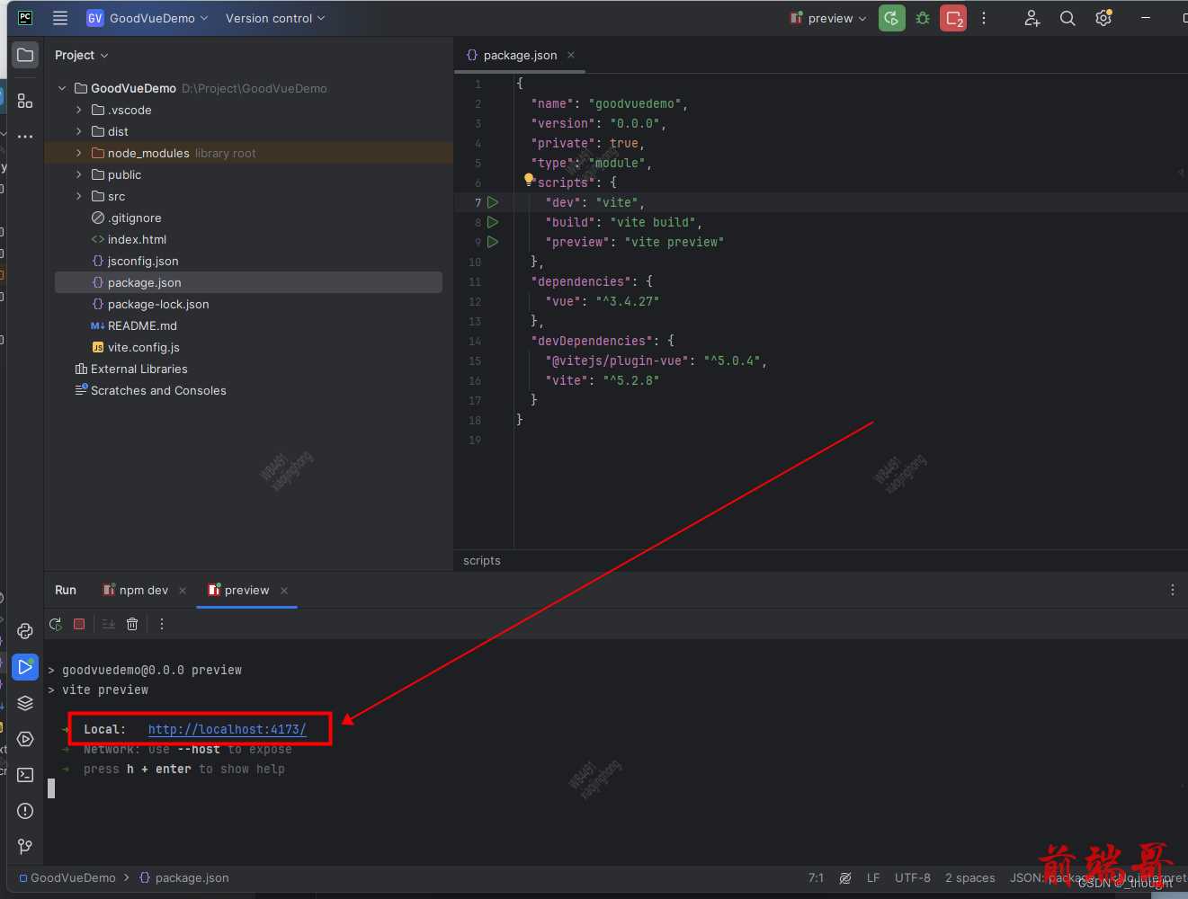
Task: Open the main hamburger menu
Action: pos(60,18)
